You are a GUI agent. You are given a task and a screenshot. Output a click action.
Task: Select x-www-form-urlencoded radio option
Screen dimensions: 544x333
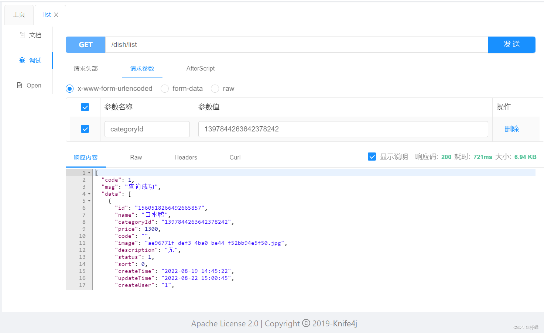coord(69,89)
